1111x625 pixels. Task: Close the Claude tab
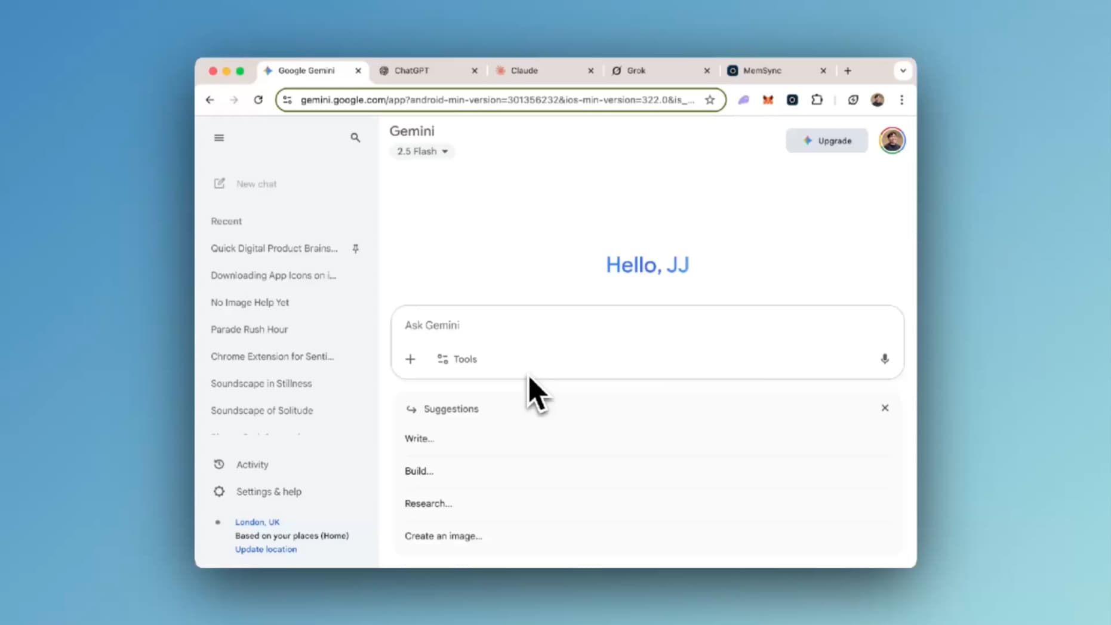[591, 71]
